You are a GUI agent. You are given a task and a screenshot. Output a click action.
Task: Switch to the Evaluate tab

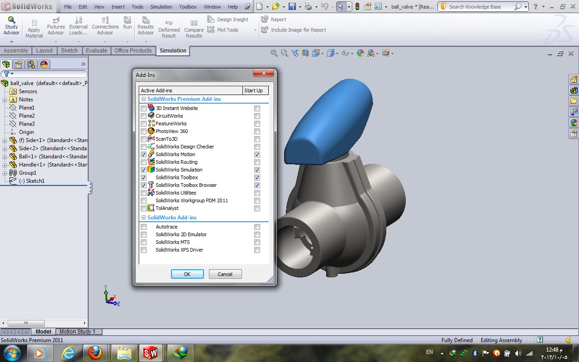96,51
